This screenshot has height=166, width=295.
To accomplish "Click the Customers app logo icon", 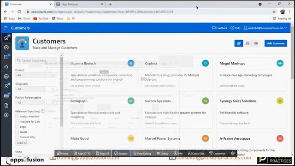I will (22, 43).
